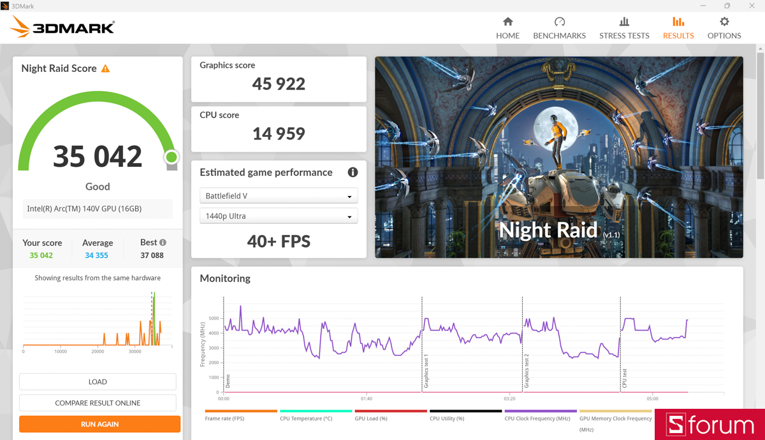Open Stress Tests via the bar chart icon
This screenshot has width=765, height=440.
pos(624,22)
